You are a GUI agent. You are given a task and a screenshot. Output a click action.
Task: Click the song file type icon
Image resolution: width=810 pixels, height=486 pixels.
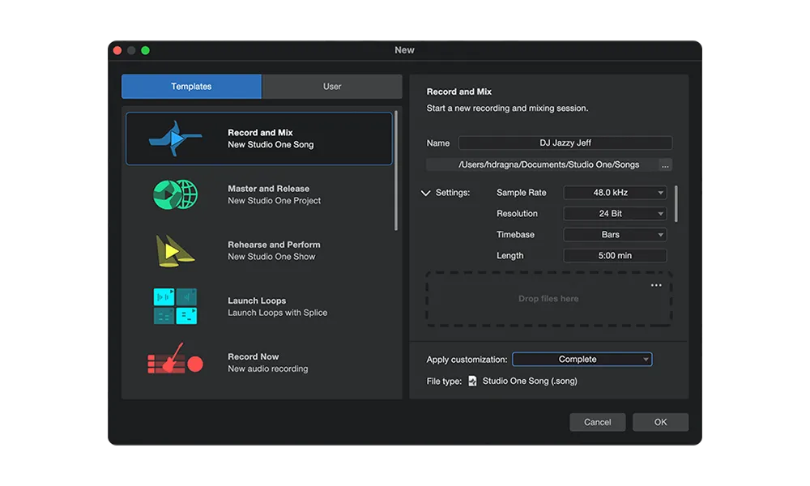(x=472, y=382)
